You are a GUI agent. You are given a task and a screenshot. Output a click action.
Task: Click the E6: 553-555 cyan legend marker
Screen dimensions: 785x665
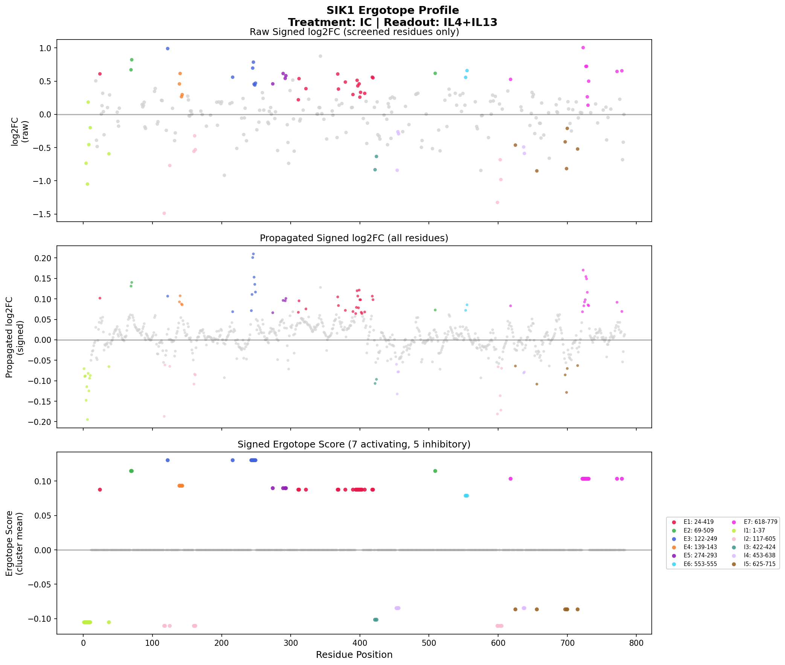674,565
